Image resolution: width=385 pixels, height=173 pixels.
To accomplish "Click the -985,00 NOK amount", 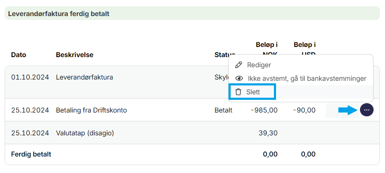I will pos(264,110).
